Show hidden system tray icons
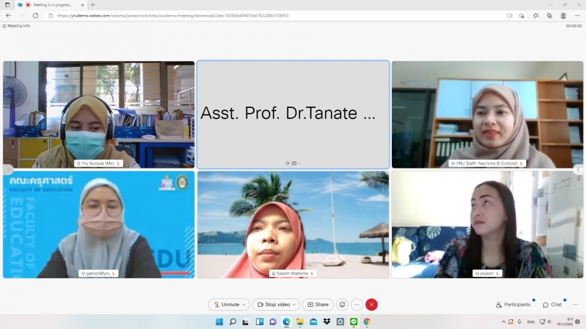The image size is (586, 329). click(x=503, y=322)
